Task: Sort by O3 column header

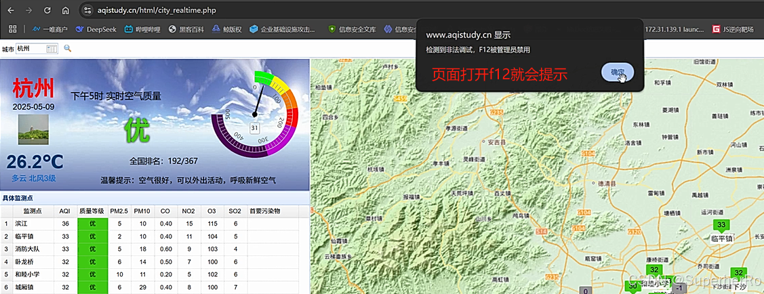Action: pos(212,211)
